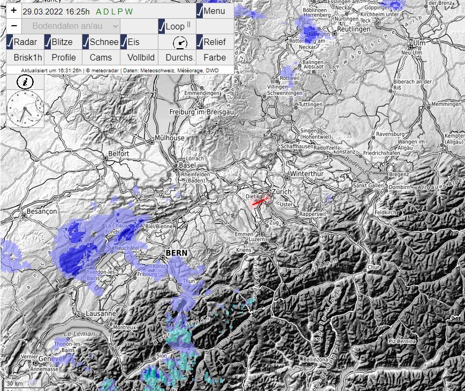Open the Profile view
Viewport: 465px width, 391px height.
pyautogui.click(x=64, y=58)
